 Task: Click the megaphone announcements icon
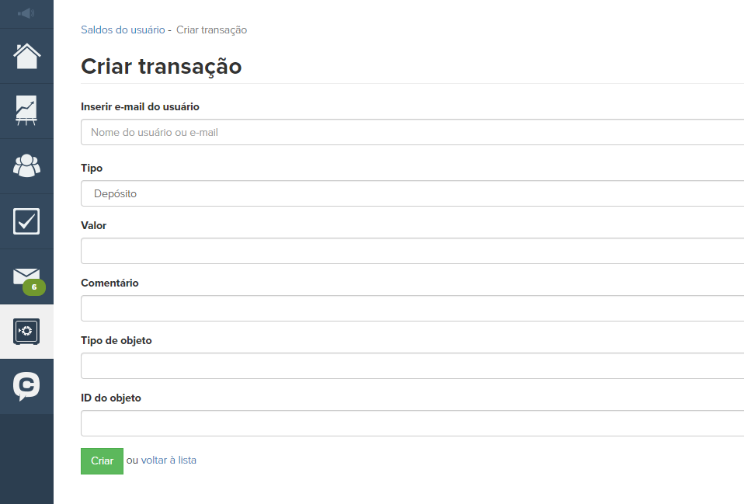coord(26,13)
